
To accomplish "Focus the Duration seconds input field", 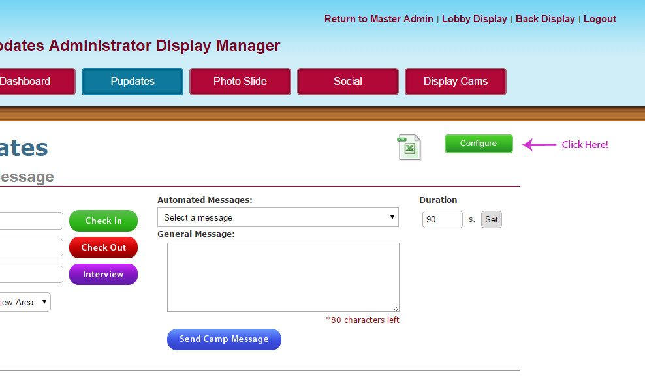I will (442, 219).
